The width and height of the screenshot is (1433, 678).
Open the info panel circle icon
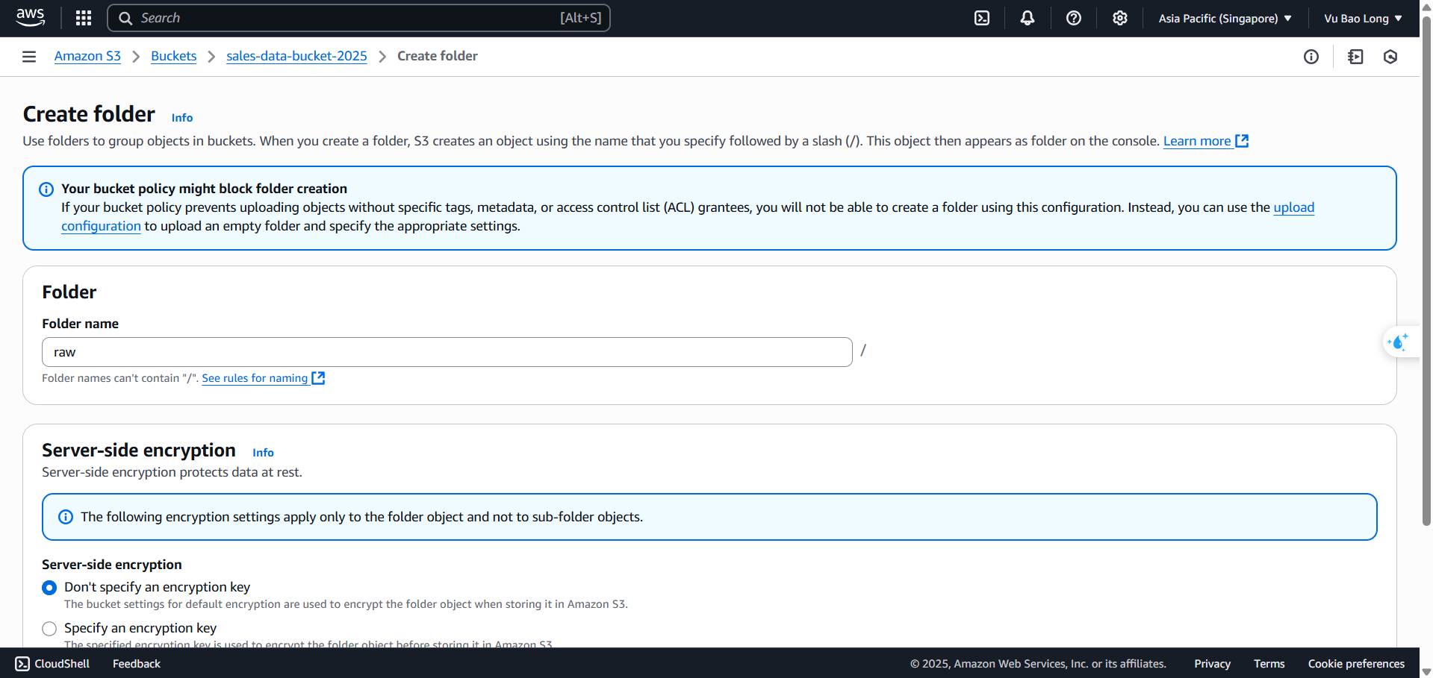pyautogui.click(x=1311, y=57)
